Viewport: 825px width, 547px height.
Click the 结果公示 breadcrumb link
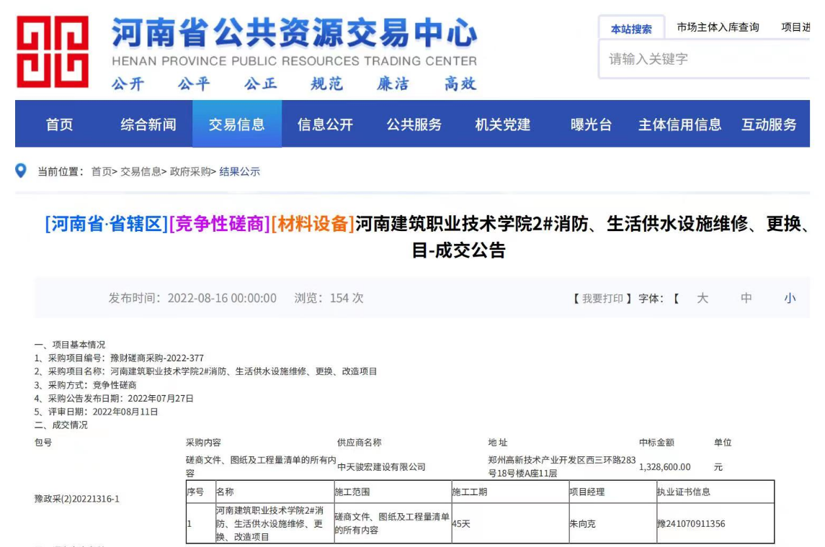coord(239,171)
